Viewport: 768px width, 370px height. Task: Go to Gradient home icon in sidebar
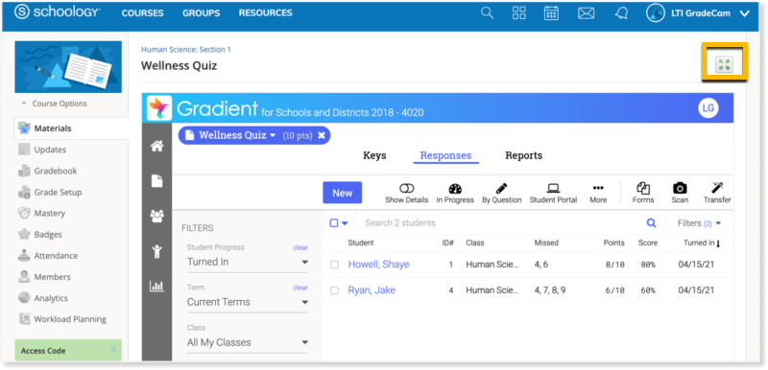tap(156, 146)
